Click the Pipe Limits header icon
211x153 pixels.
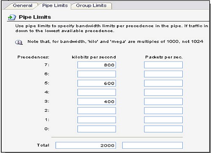[12, 17]
